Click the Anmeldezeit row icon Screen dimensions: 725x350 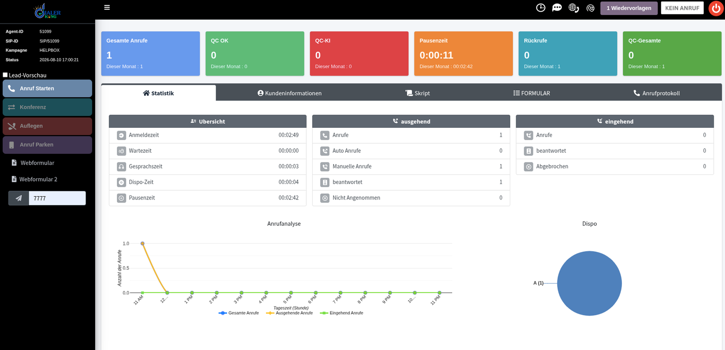point(121,135)
